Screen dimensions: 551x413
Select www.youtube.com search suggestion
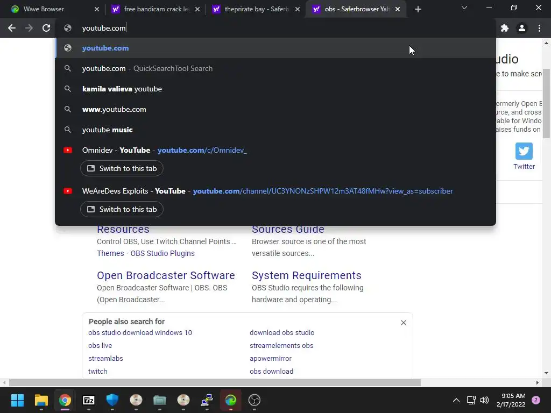[275, 109]
